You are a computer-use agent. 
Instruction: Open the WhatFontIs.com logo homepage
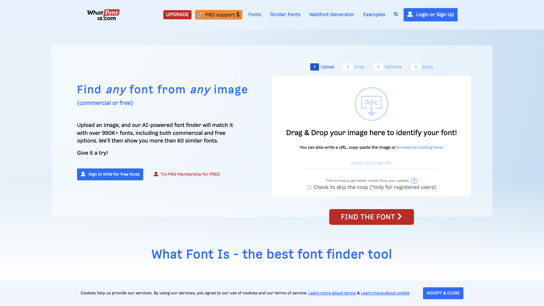103,15
